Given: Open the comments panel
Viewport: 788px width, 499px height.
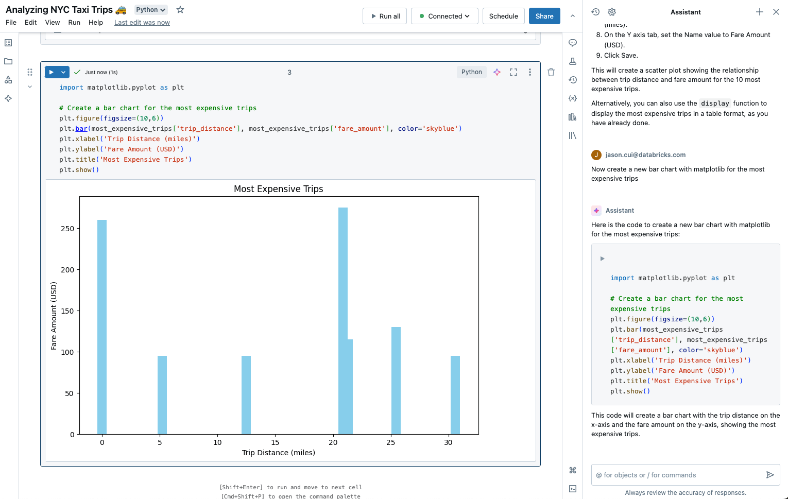Looking at the screenshot, I should pos(573,43).
